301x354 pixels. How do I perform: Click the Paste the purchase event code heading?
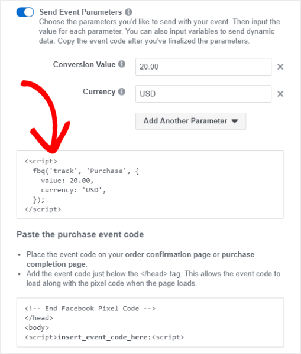point(80,235)
